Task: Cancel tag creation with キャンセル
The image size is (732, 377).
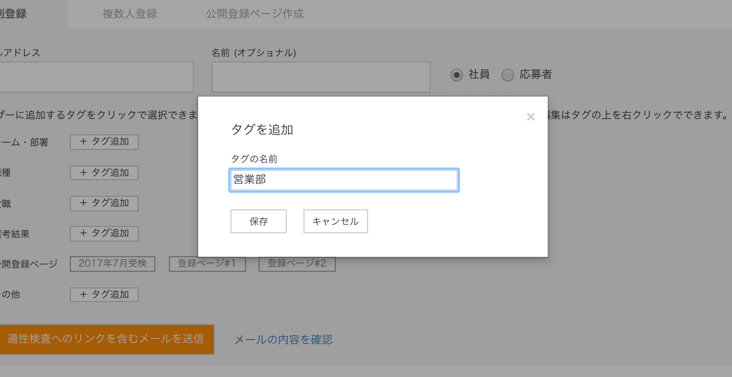Action: (x=335, y=221)
